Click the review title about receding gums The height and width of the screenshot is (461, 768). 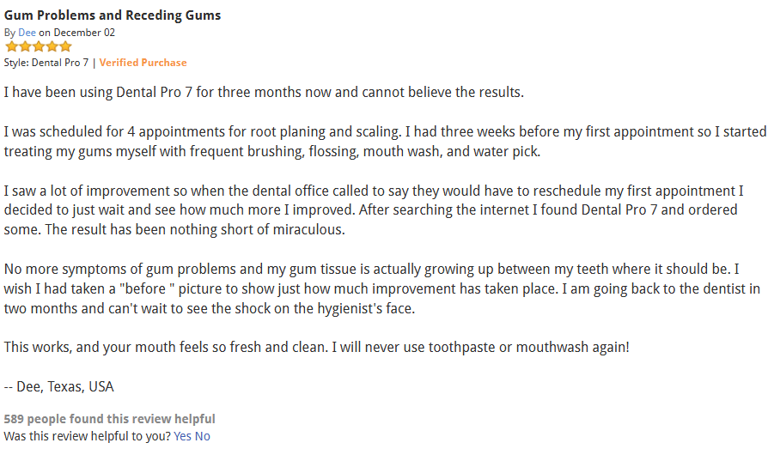(x=113, y=15)
